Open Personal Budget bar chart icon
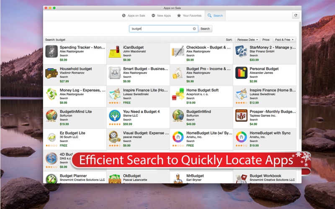The image size is (335, 209). pos(242,73)
